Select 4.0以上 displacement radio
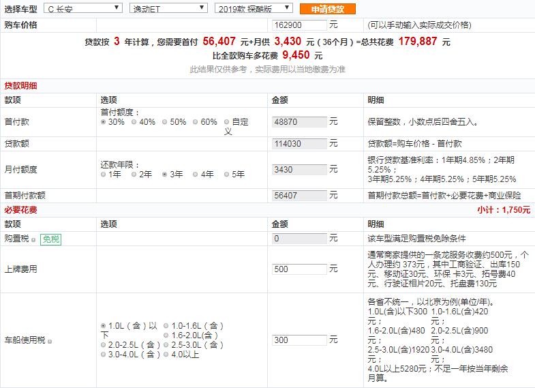The image size is (535, 388). point(166,355)
